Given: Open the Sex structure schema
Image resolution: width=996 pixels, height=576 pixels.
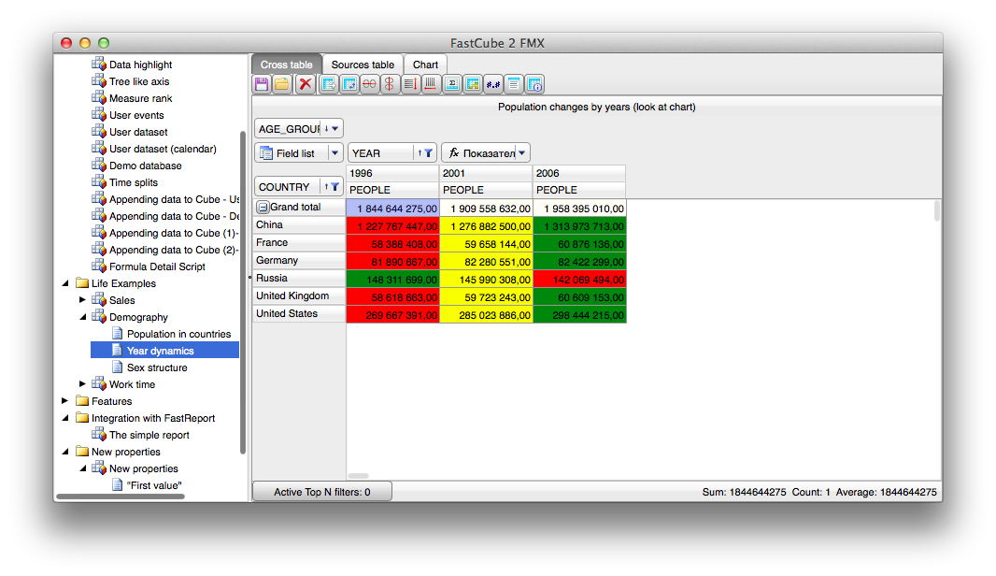Looking at the screenshot, I should (157, 367).
